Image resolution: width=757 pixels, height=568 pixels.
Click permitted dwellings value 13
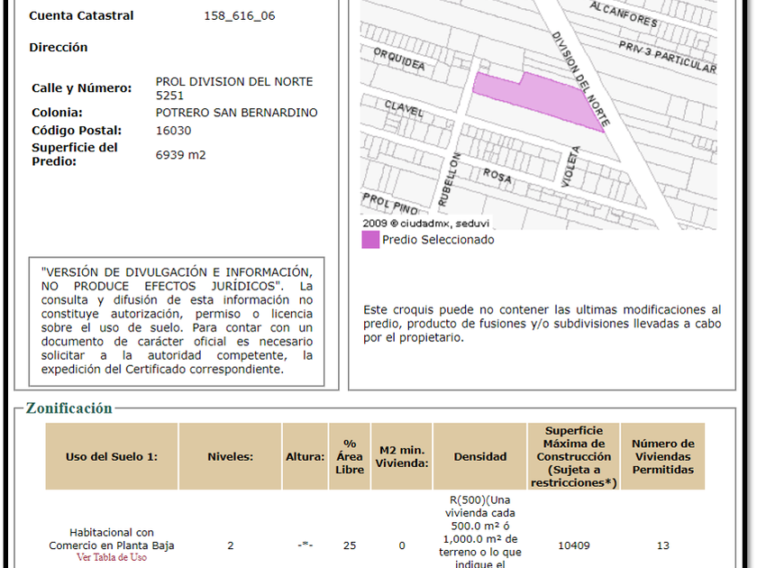pyautogui.click(x=663, y=545)
